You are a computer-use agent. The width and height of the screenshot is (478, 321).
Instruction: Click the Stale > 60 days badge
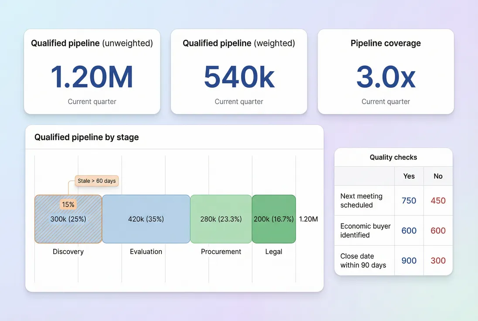pyautogui.click(x=96, y=180)
